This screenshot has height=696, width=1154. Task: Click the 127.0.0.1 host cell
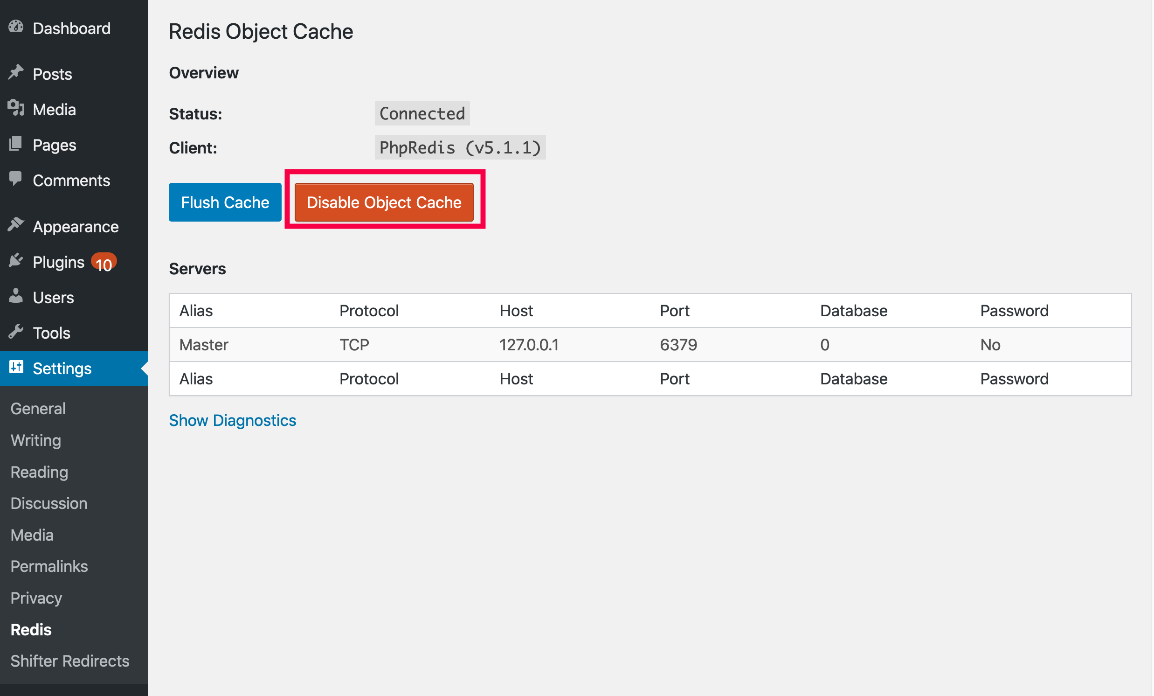(x=529, y=345)
